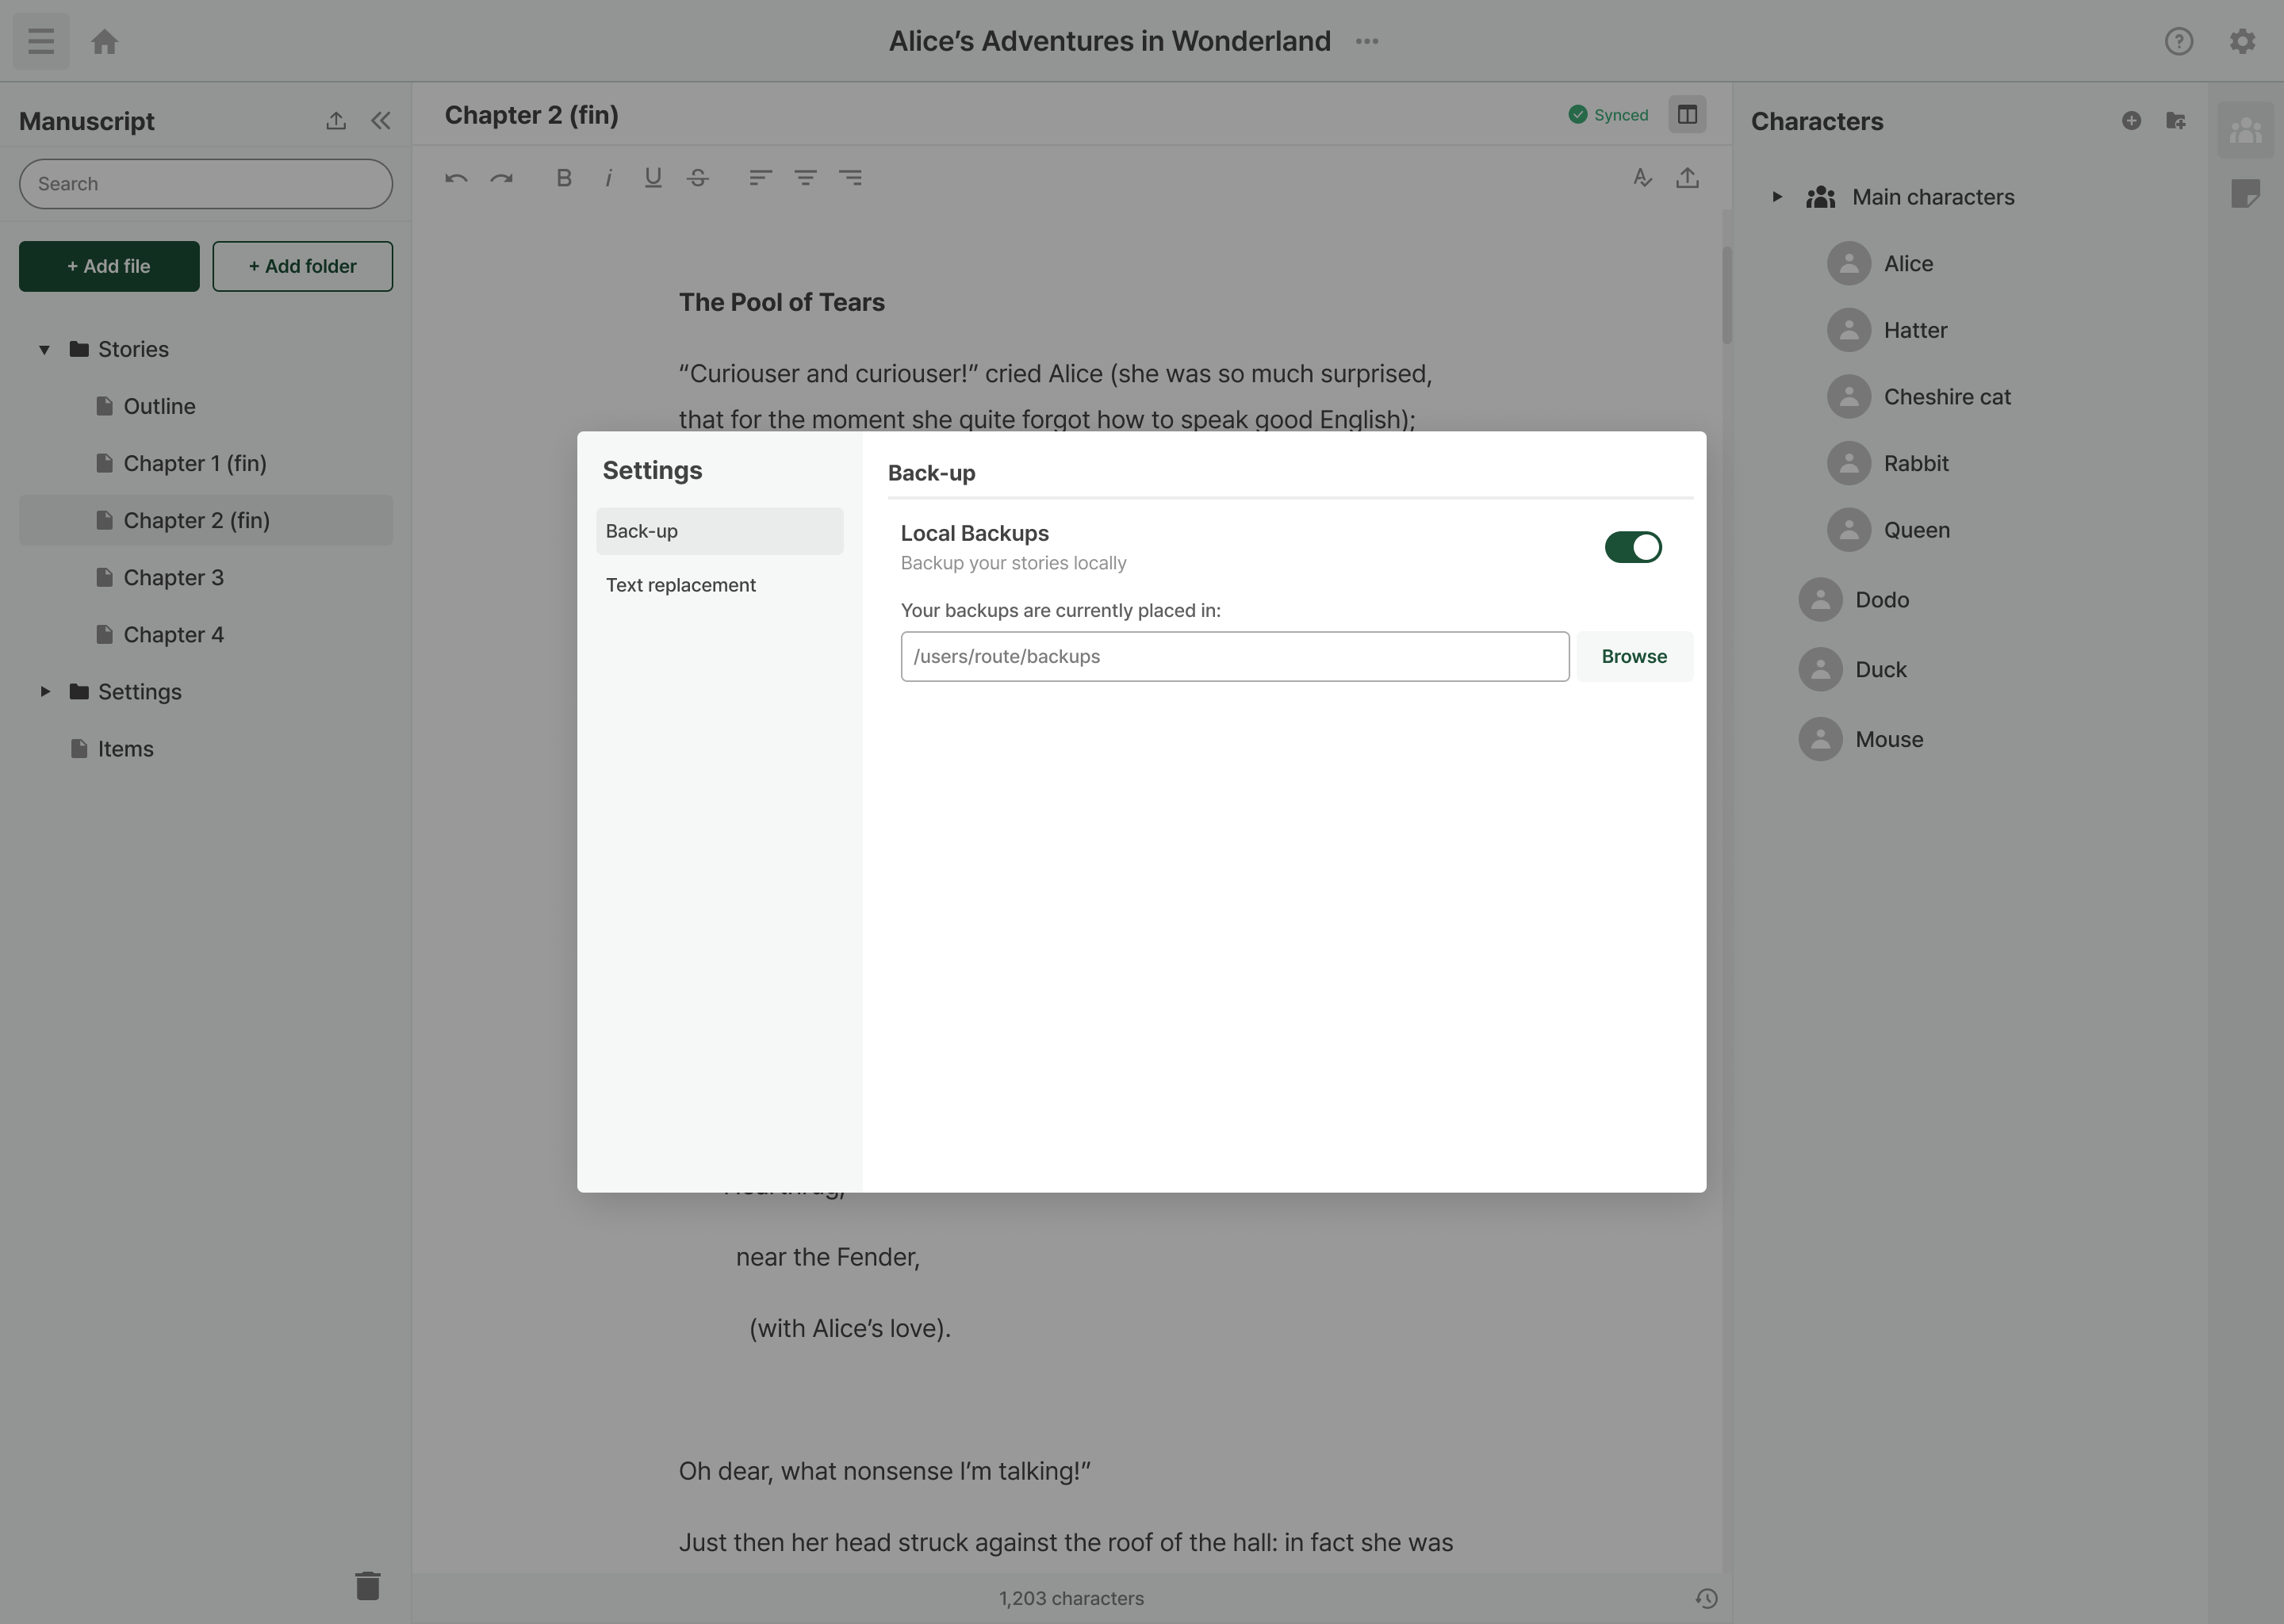The image size is (2284, 1624).
Task: Click the manuscript Search field
Action: pyautogui.click(x=206, y=184)
